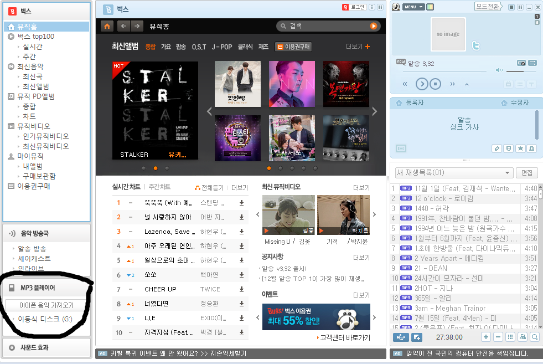Show previous albums with left carousel arrow
The height and width of the screenshot is (364, 543).
tap(209, 111)
